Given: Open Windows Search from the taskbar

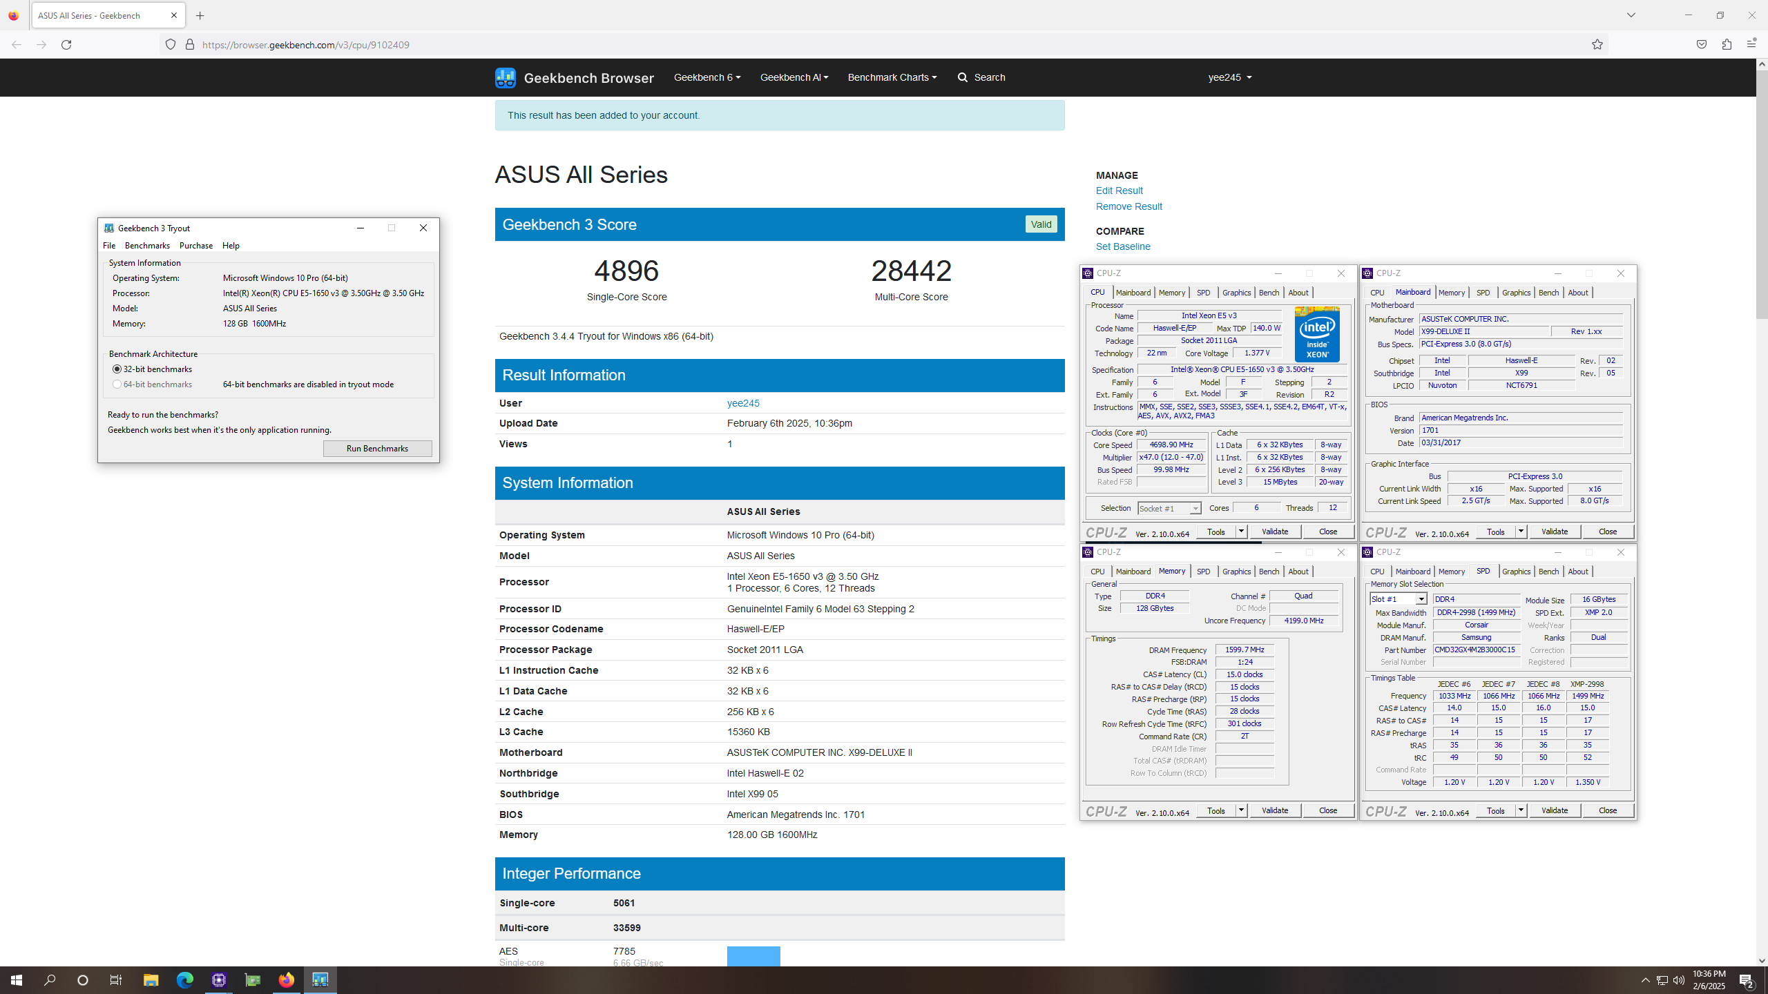Looking at the screenshot, I should pos(50,980).
